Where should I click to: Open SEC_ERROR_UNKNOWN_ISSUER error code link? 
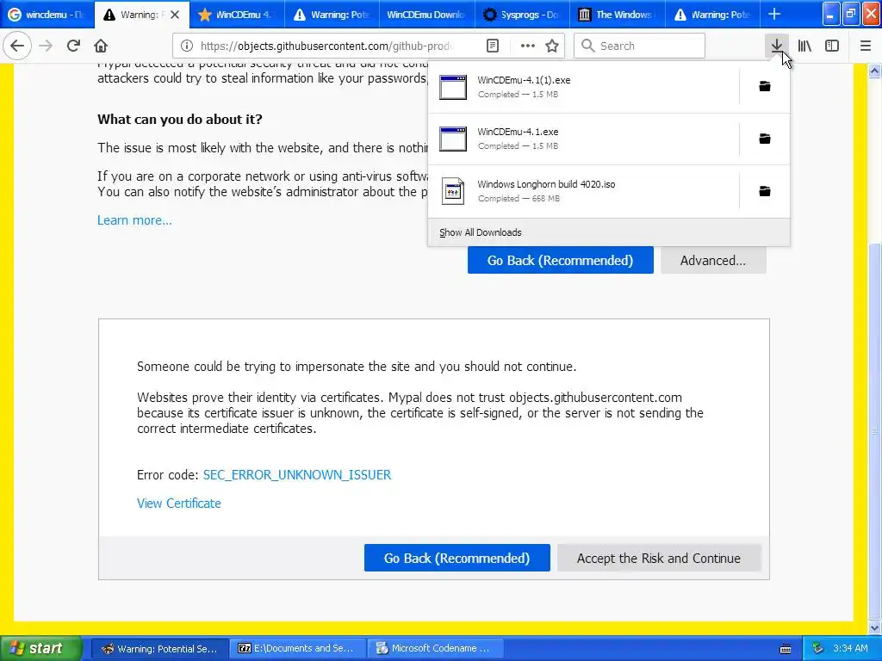(297, 475)
